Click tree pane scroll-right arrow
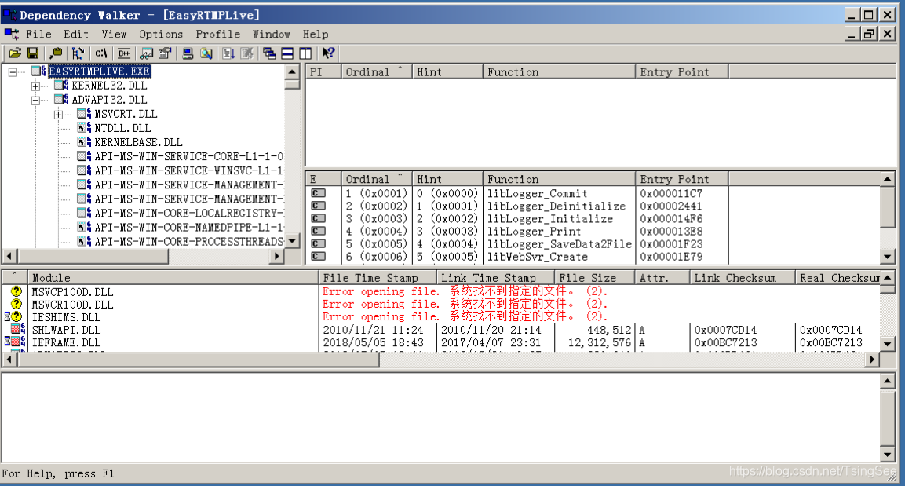Screen dimensions: 905x486 coord(278,256)
